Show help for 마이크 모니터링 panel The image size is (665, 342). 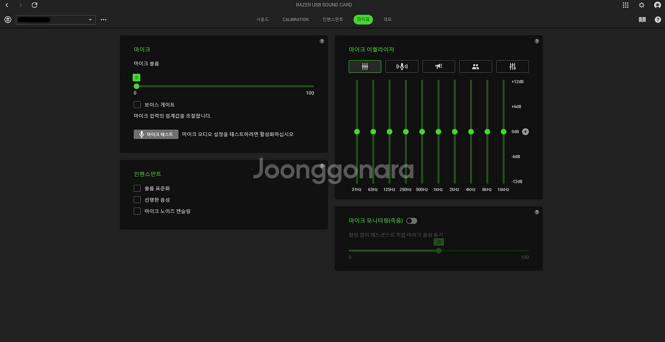536,212
